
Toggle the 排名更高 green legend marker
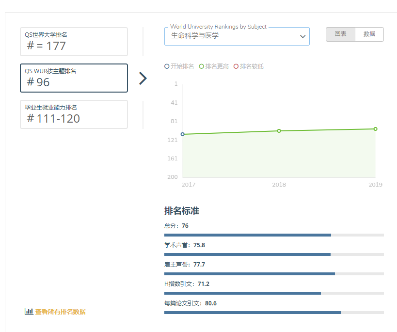click(x=202, y=66)
